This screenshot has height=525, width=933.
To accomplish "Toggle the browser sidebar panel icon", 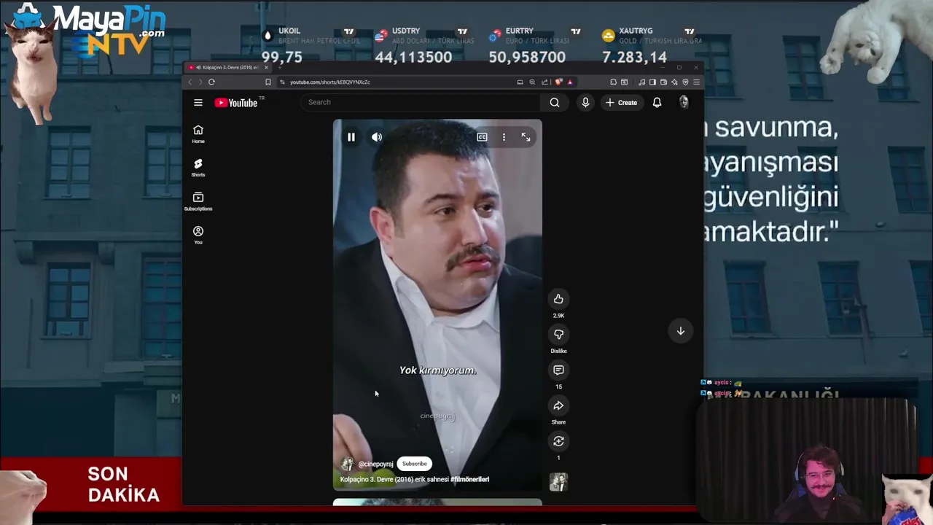I will click(x=652, y=82).
